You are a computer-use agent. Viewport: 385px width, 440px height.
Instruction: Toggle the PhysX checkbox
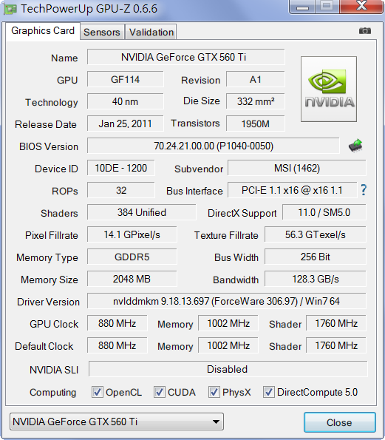click(x=214, y=392)
